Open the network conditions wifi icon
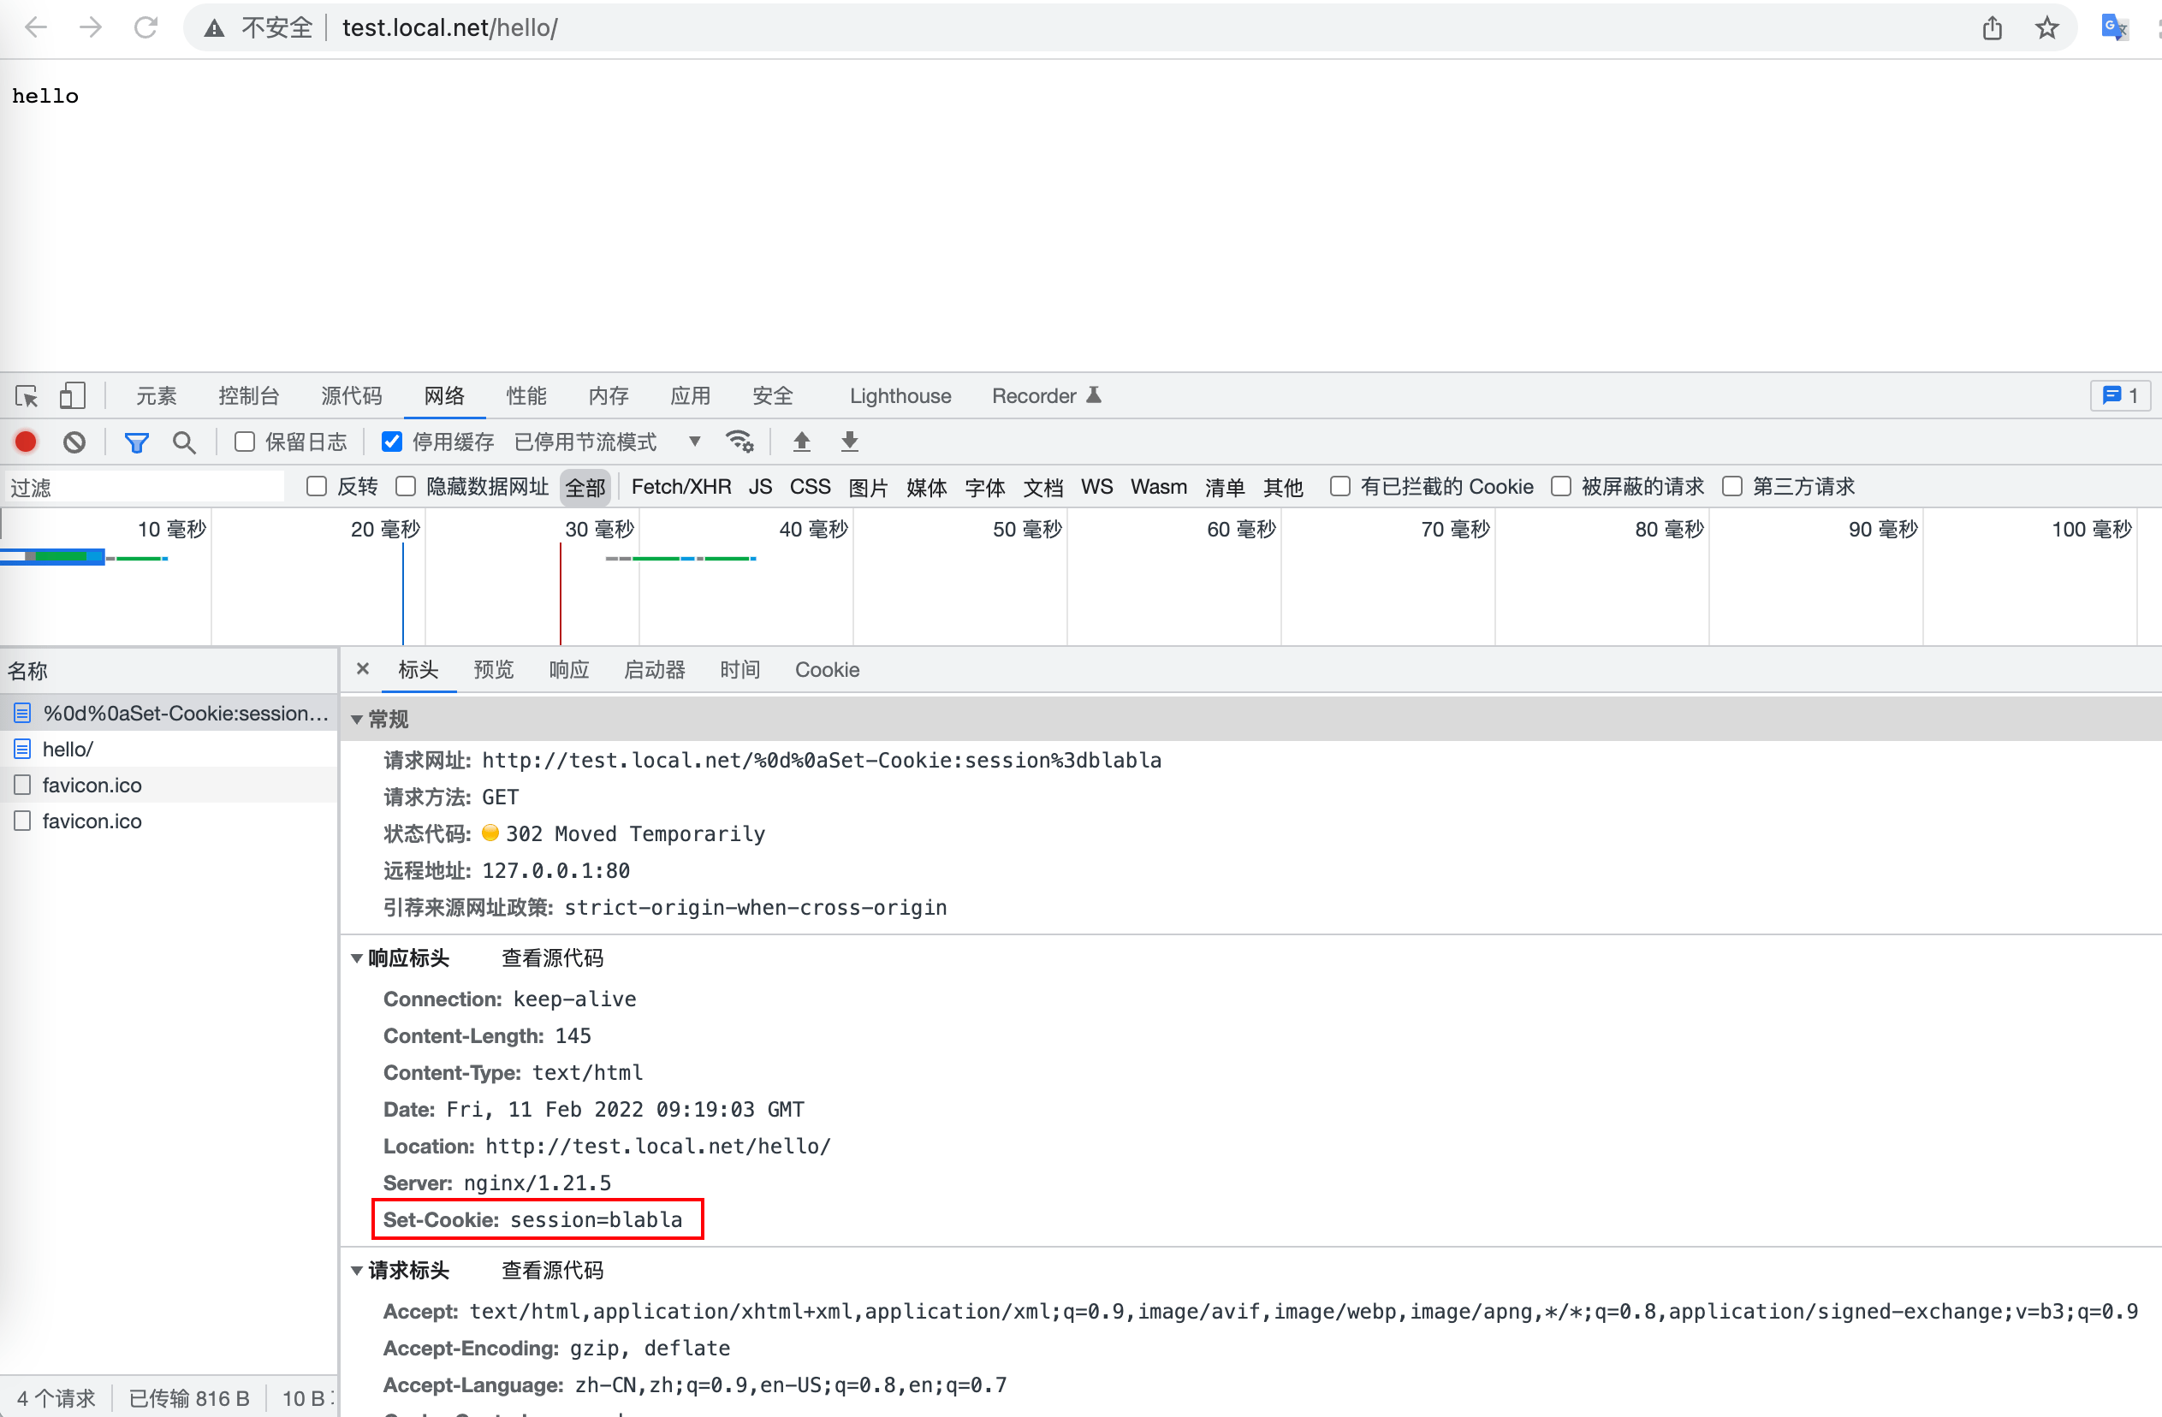2162x1417 pixels. point(739,442)
